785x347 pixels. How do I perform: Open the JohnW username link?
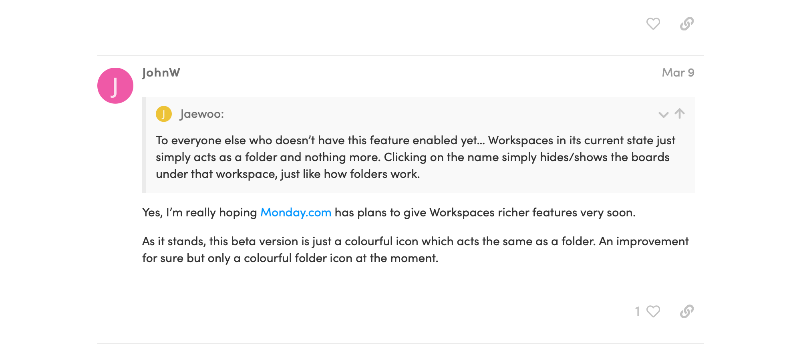click(161, 73)
